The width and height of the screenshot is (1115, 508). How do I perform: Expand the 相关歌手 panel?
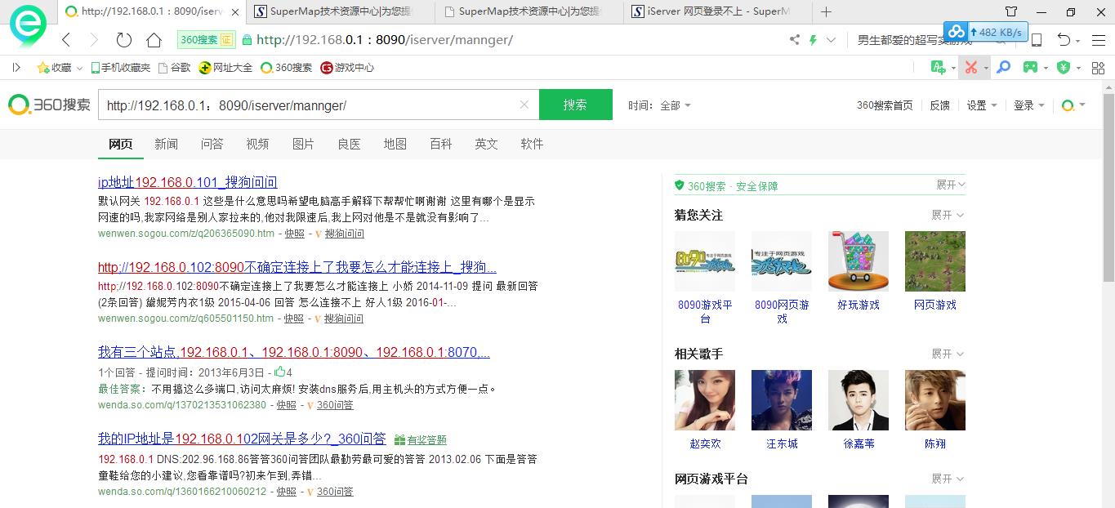(948, 354)
